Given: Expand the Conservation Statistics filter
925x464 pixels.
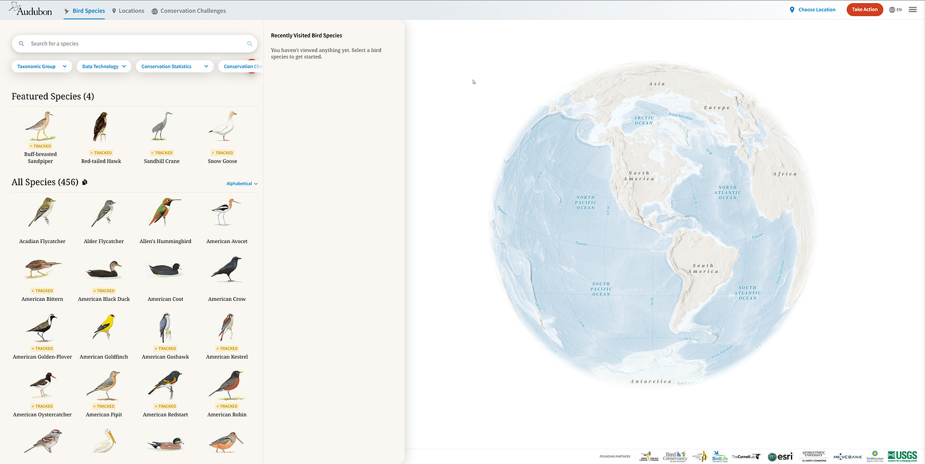Looking at the screenshot, I should coord(175,66).
